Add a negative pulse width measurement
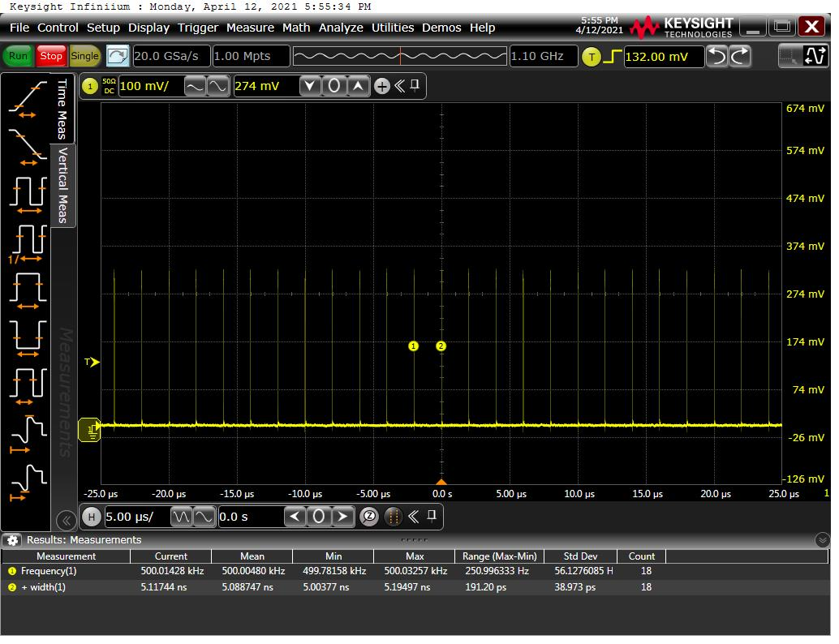 point(28,337)
